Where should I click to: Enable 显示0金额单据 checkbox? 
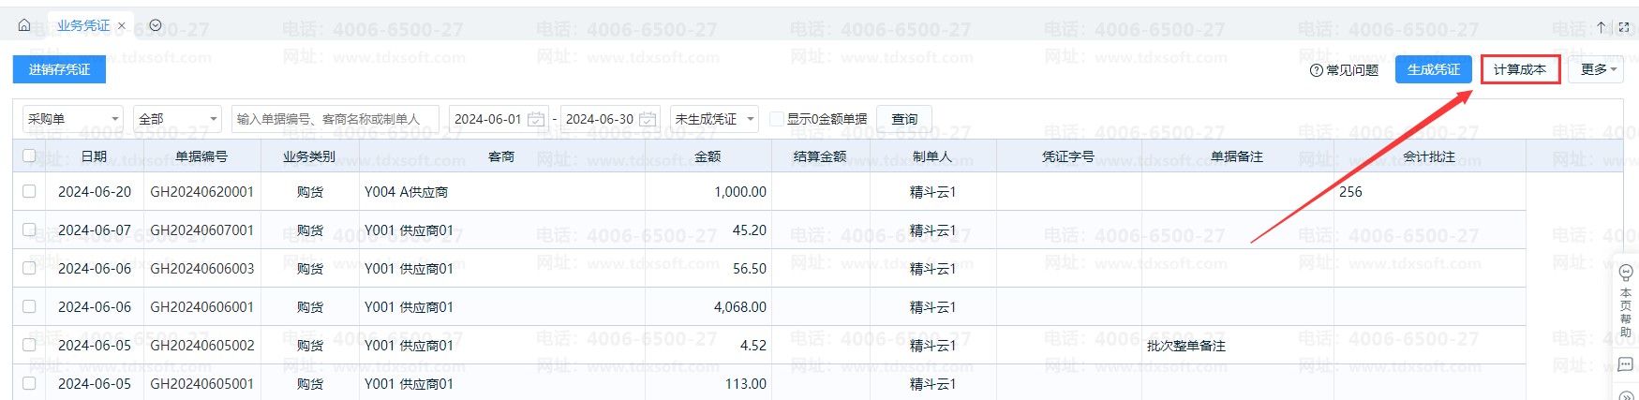(776, 119)
